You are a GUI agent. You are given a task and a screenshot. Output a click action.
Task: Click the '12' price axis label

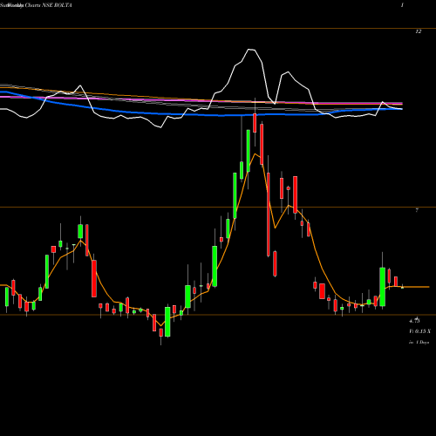(x=418, y=31)
